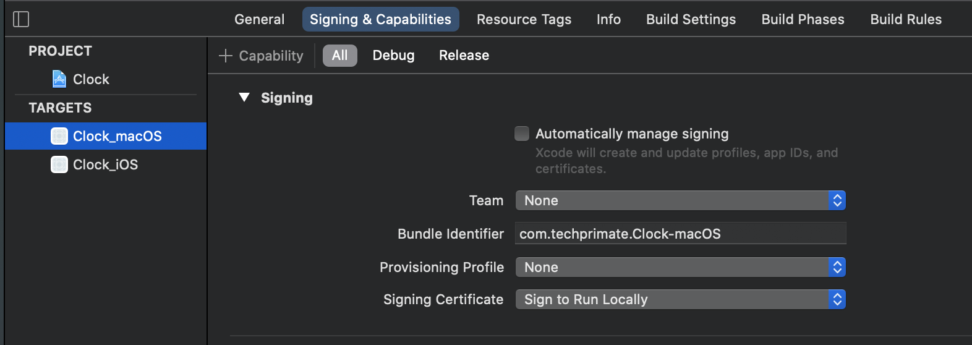The width and height of the screenshot is (972, 345).
Task: Click the plus icon to add Capability
Action: (x=226, y=56)
